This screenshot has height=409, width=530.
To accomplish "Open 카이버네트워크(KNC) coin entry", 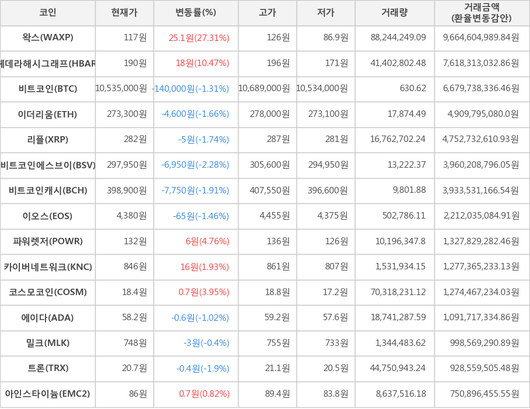I will (48, 267).
